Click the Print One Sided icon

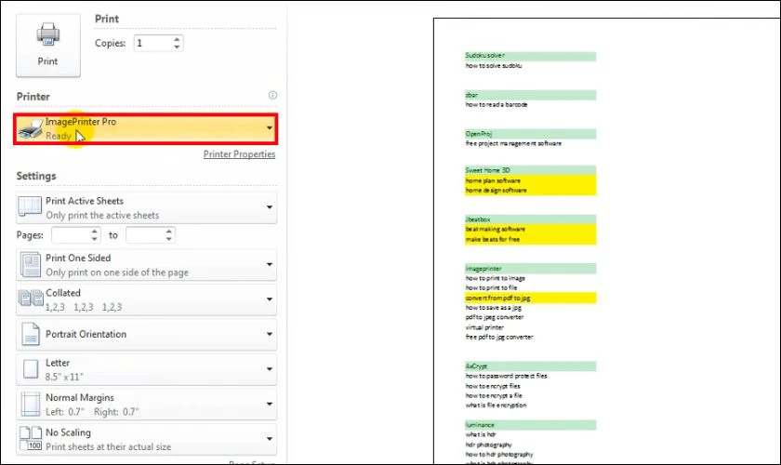31,265
